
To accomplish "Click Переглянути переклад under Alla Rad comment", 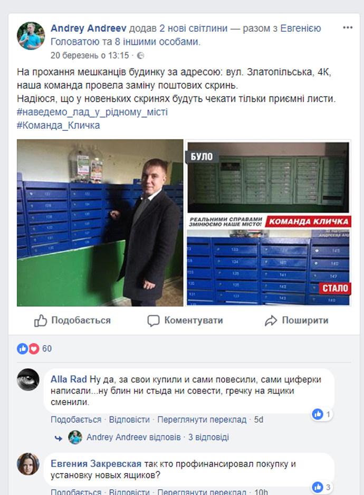I will (202, 420).
